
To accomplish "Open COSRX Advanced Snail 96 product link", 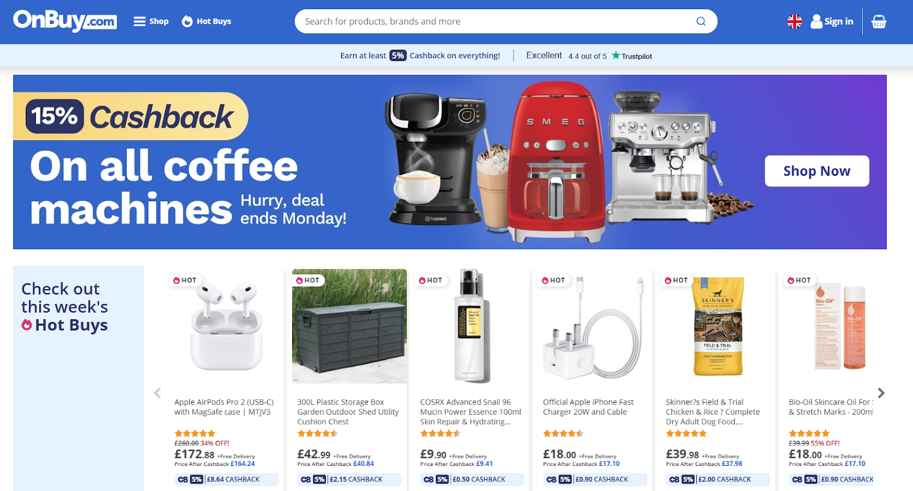I will click(x=471, y=412).
